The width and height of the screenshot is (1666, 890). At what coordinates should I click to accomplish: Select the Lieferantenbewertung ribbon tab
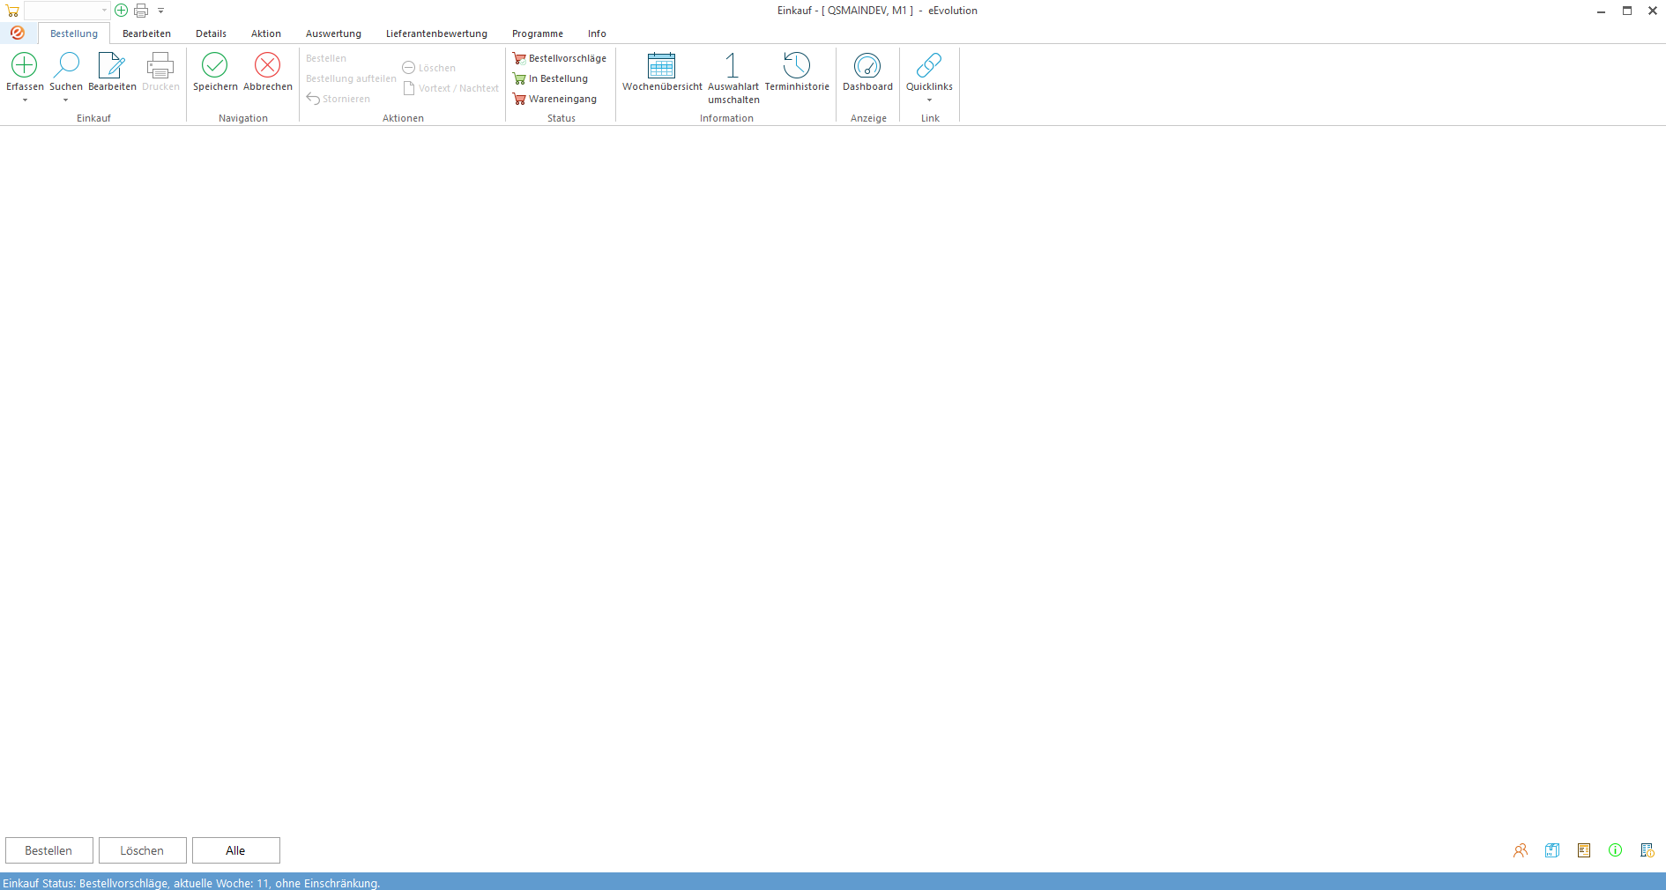pos(436,33)
